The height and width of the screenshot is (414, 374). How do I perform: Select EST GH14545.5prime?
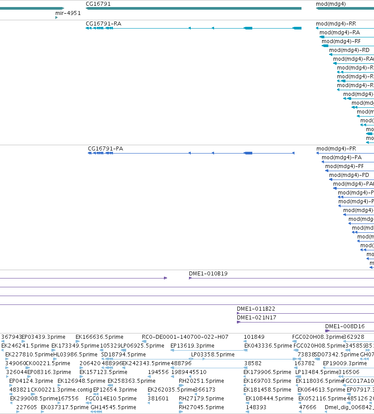[x=113, y=407]
